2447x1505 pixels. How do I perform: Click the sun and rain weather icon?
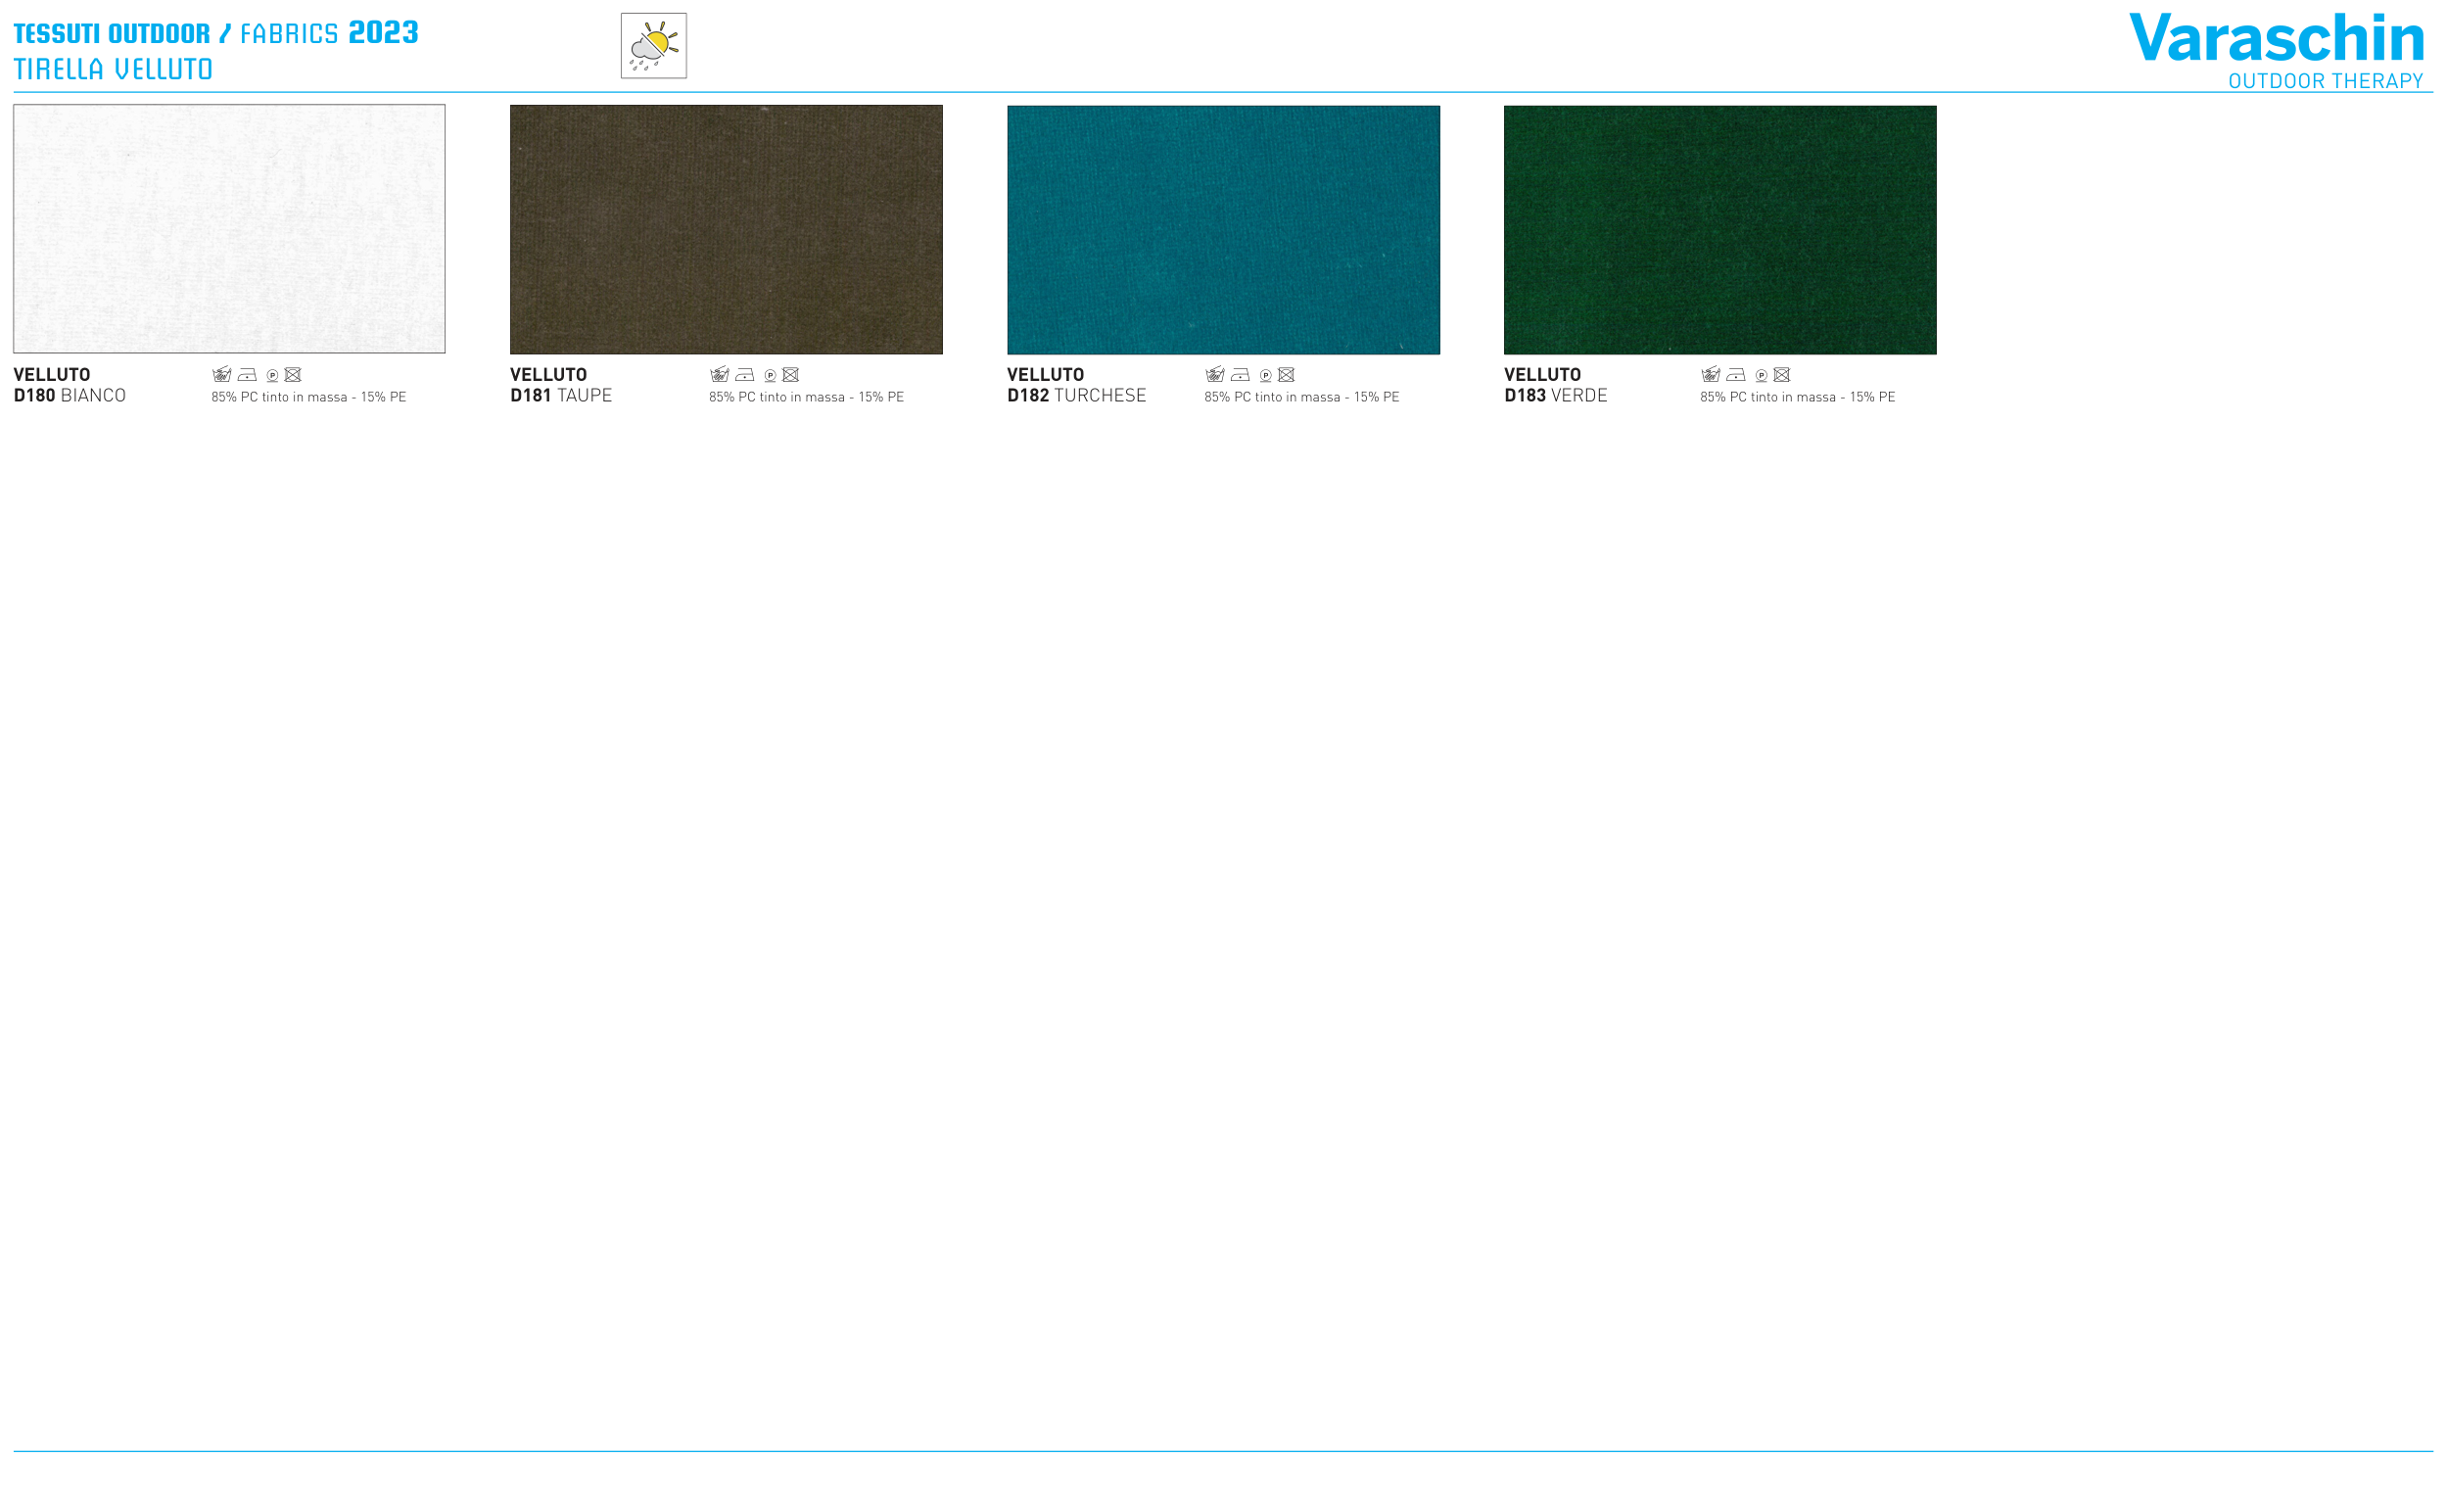coord(653,46)
